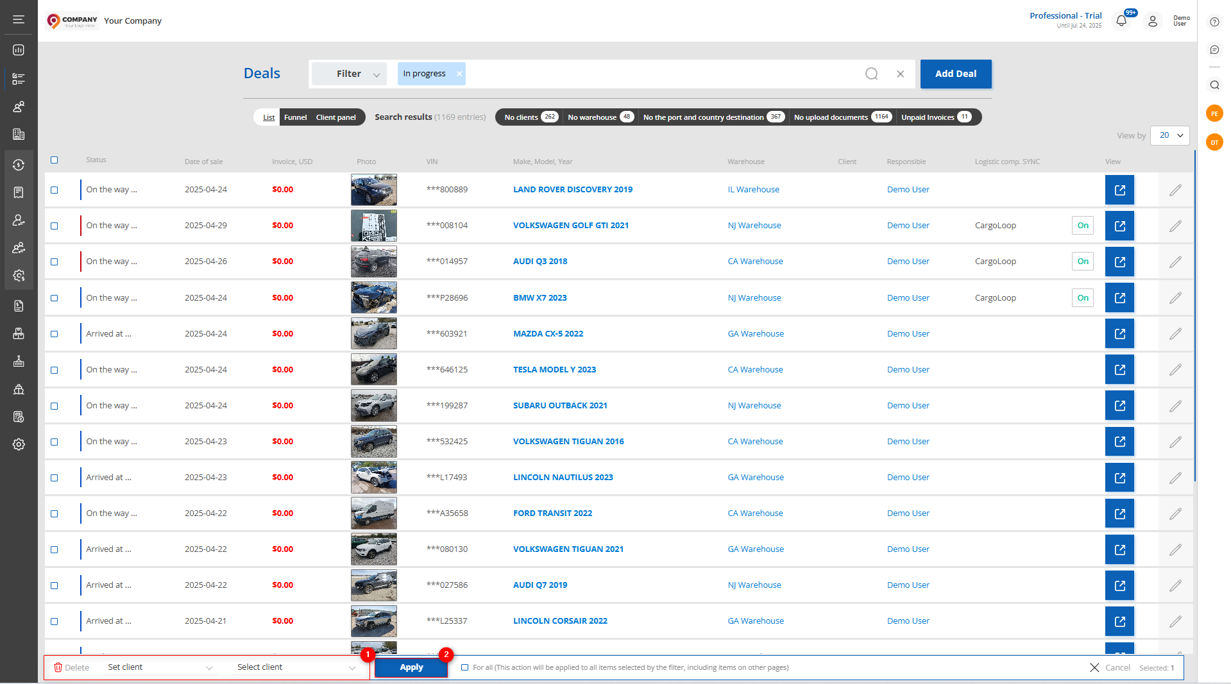Tick the checkbox for the Lincoln Corsair row

[x=55, y=621]
